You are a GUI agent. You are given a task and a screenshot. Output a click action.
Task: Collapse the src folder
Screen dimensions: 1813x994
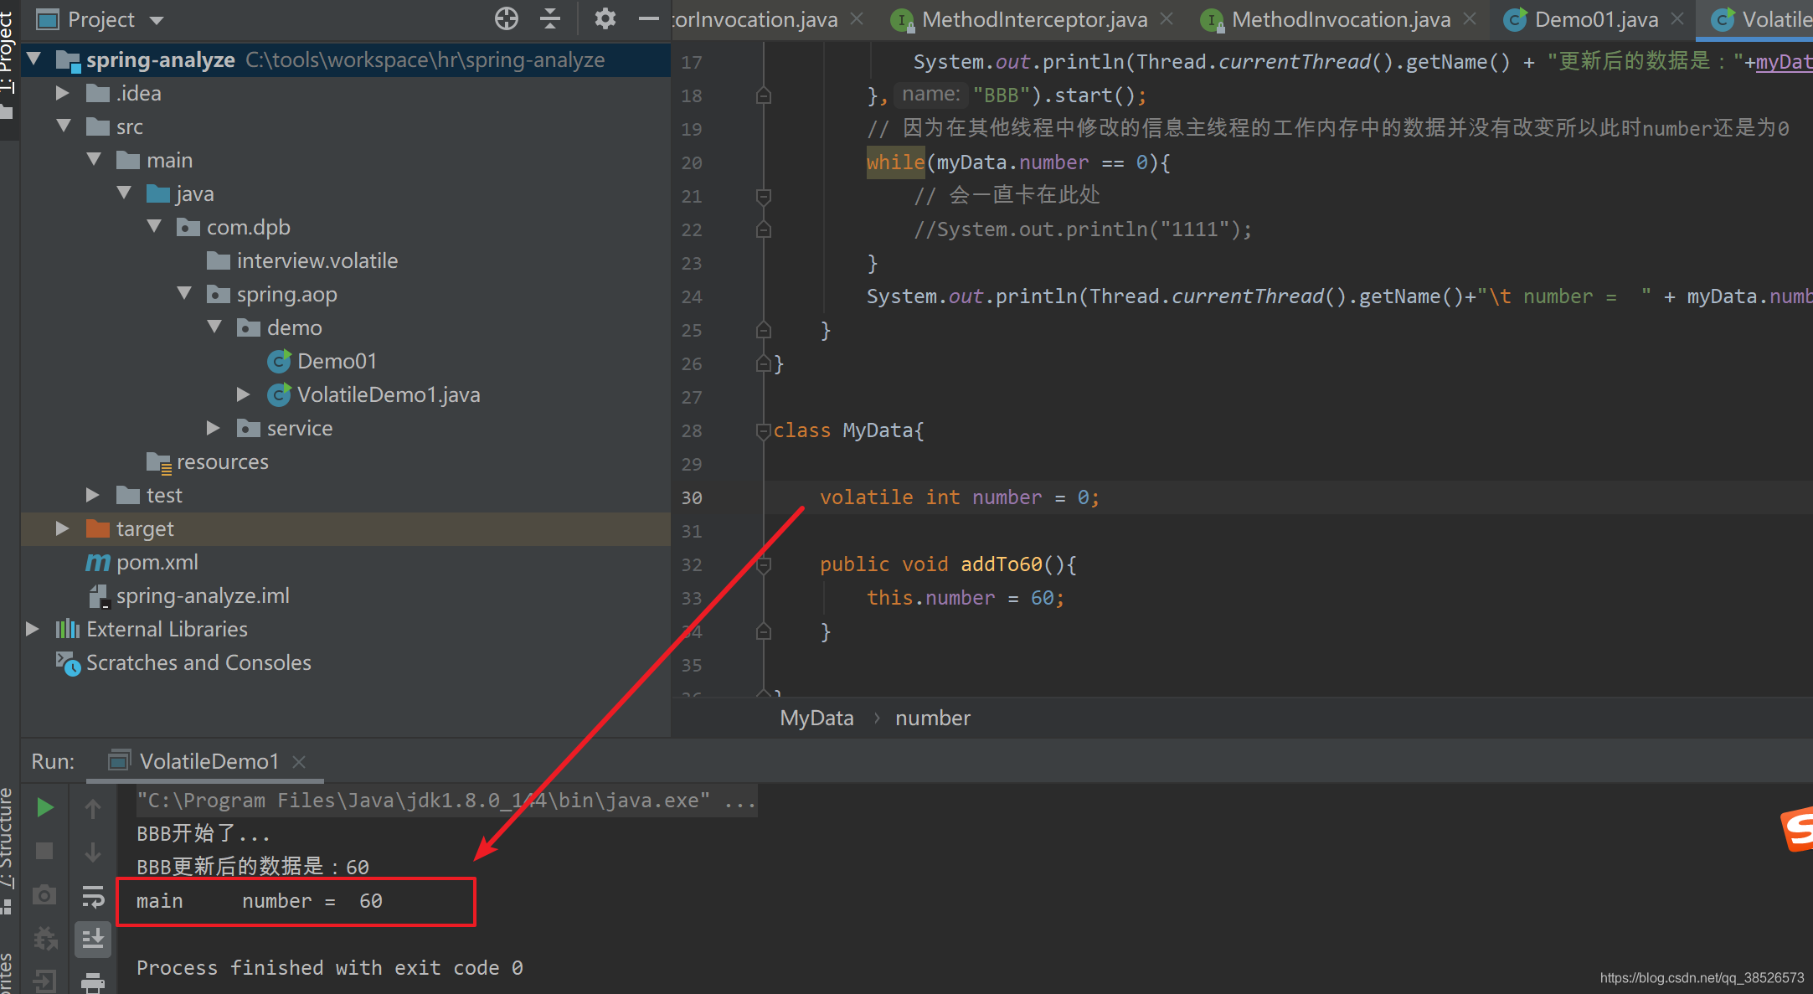[x=63, y=126]
